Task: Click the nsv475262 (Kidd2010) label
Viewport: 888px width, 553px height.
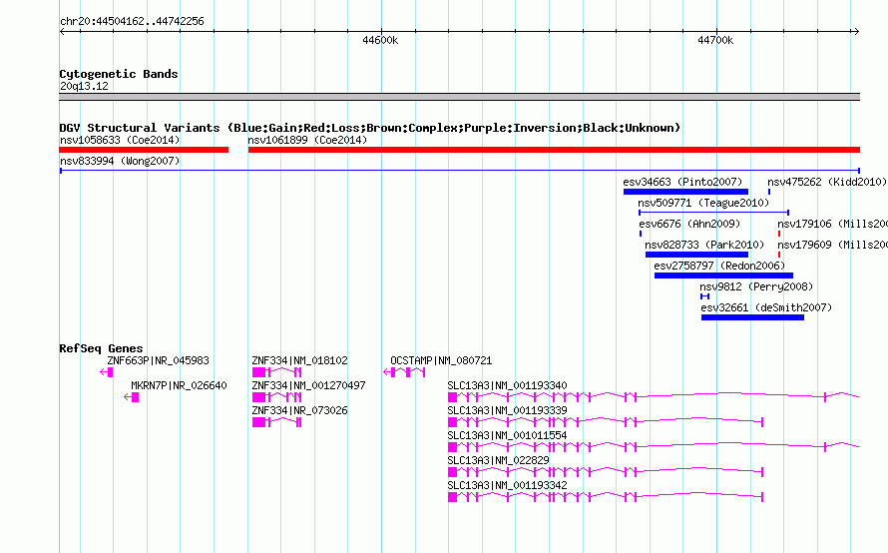Action: click(x=827, y=182)
